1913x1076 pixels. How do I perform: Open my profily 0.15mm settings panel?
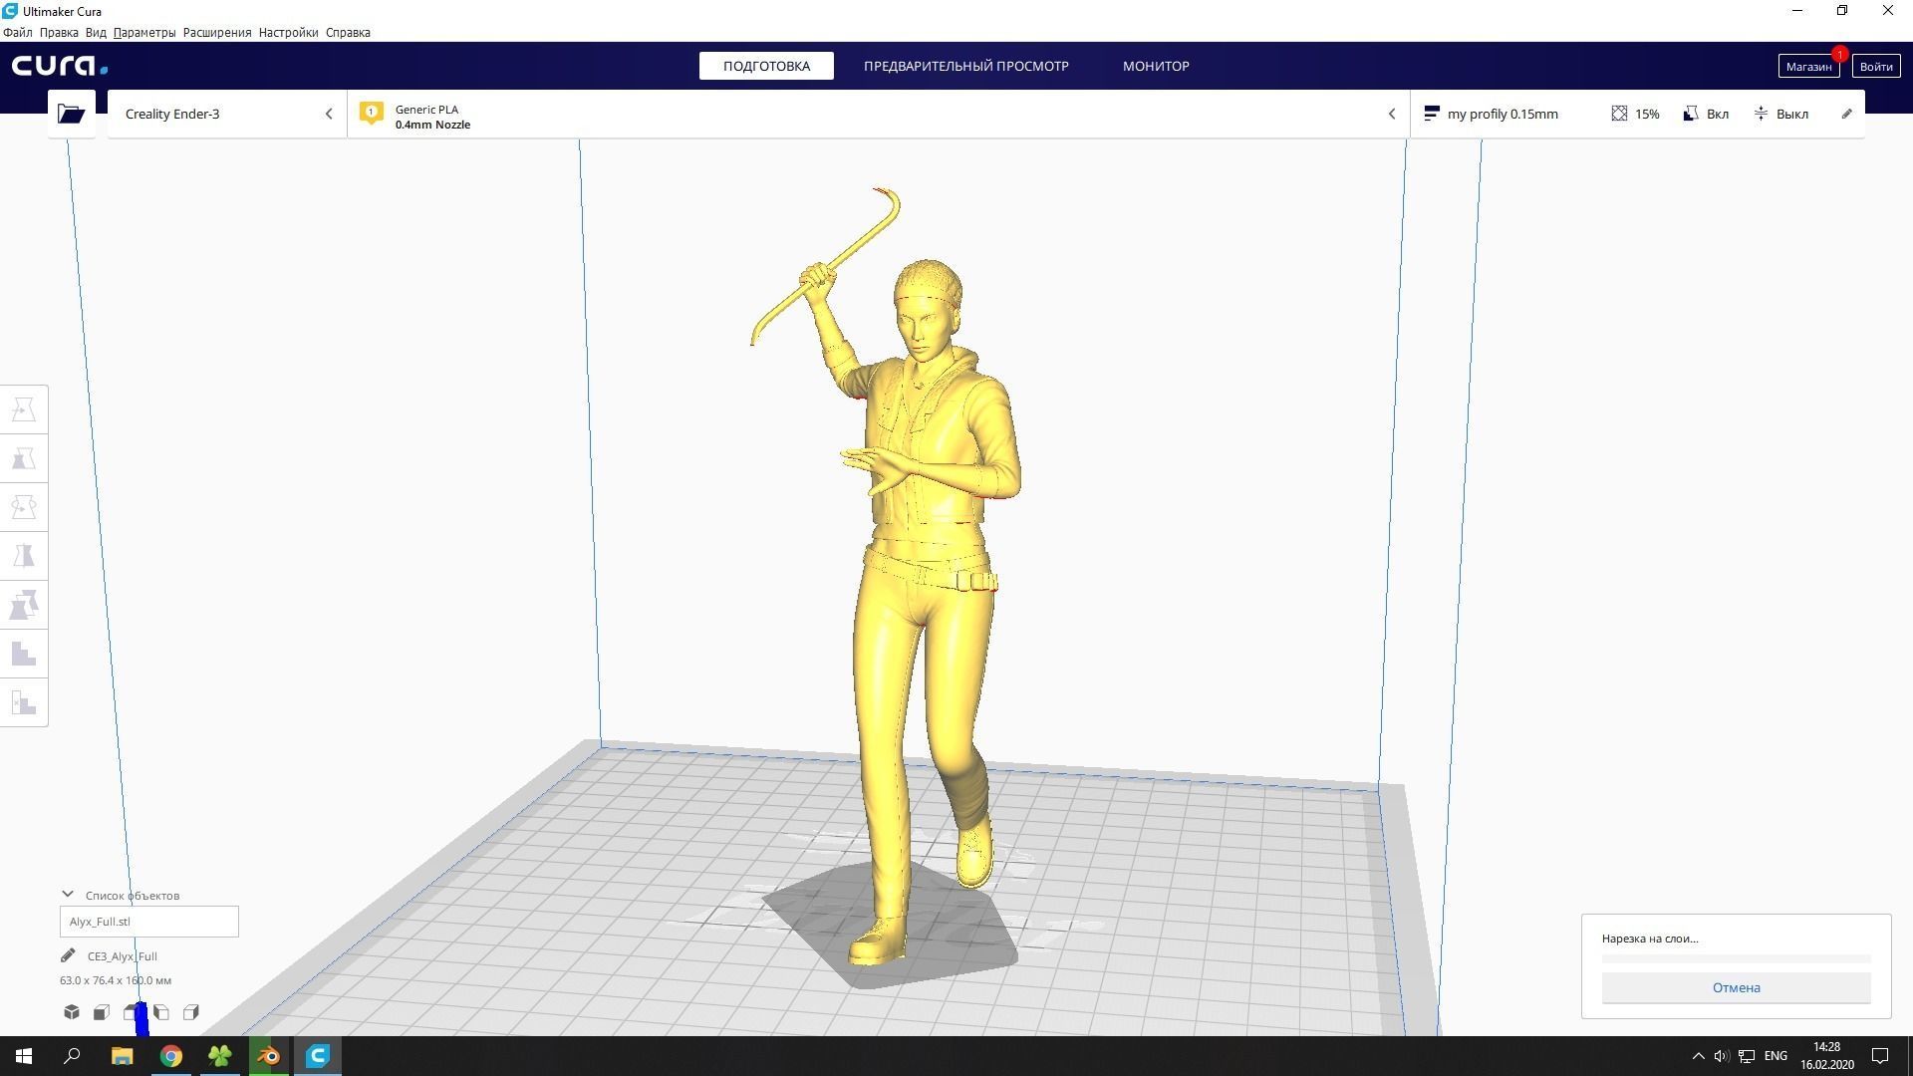(x=1637, y=114)
